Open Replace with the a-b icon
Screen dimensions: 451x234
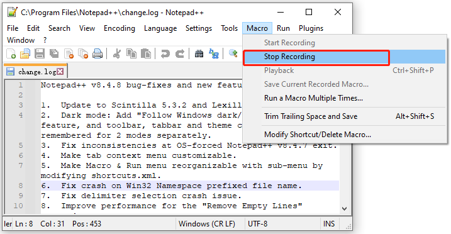tap(214, 53)
